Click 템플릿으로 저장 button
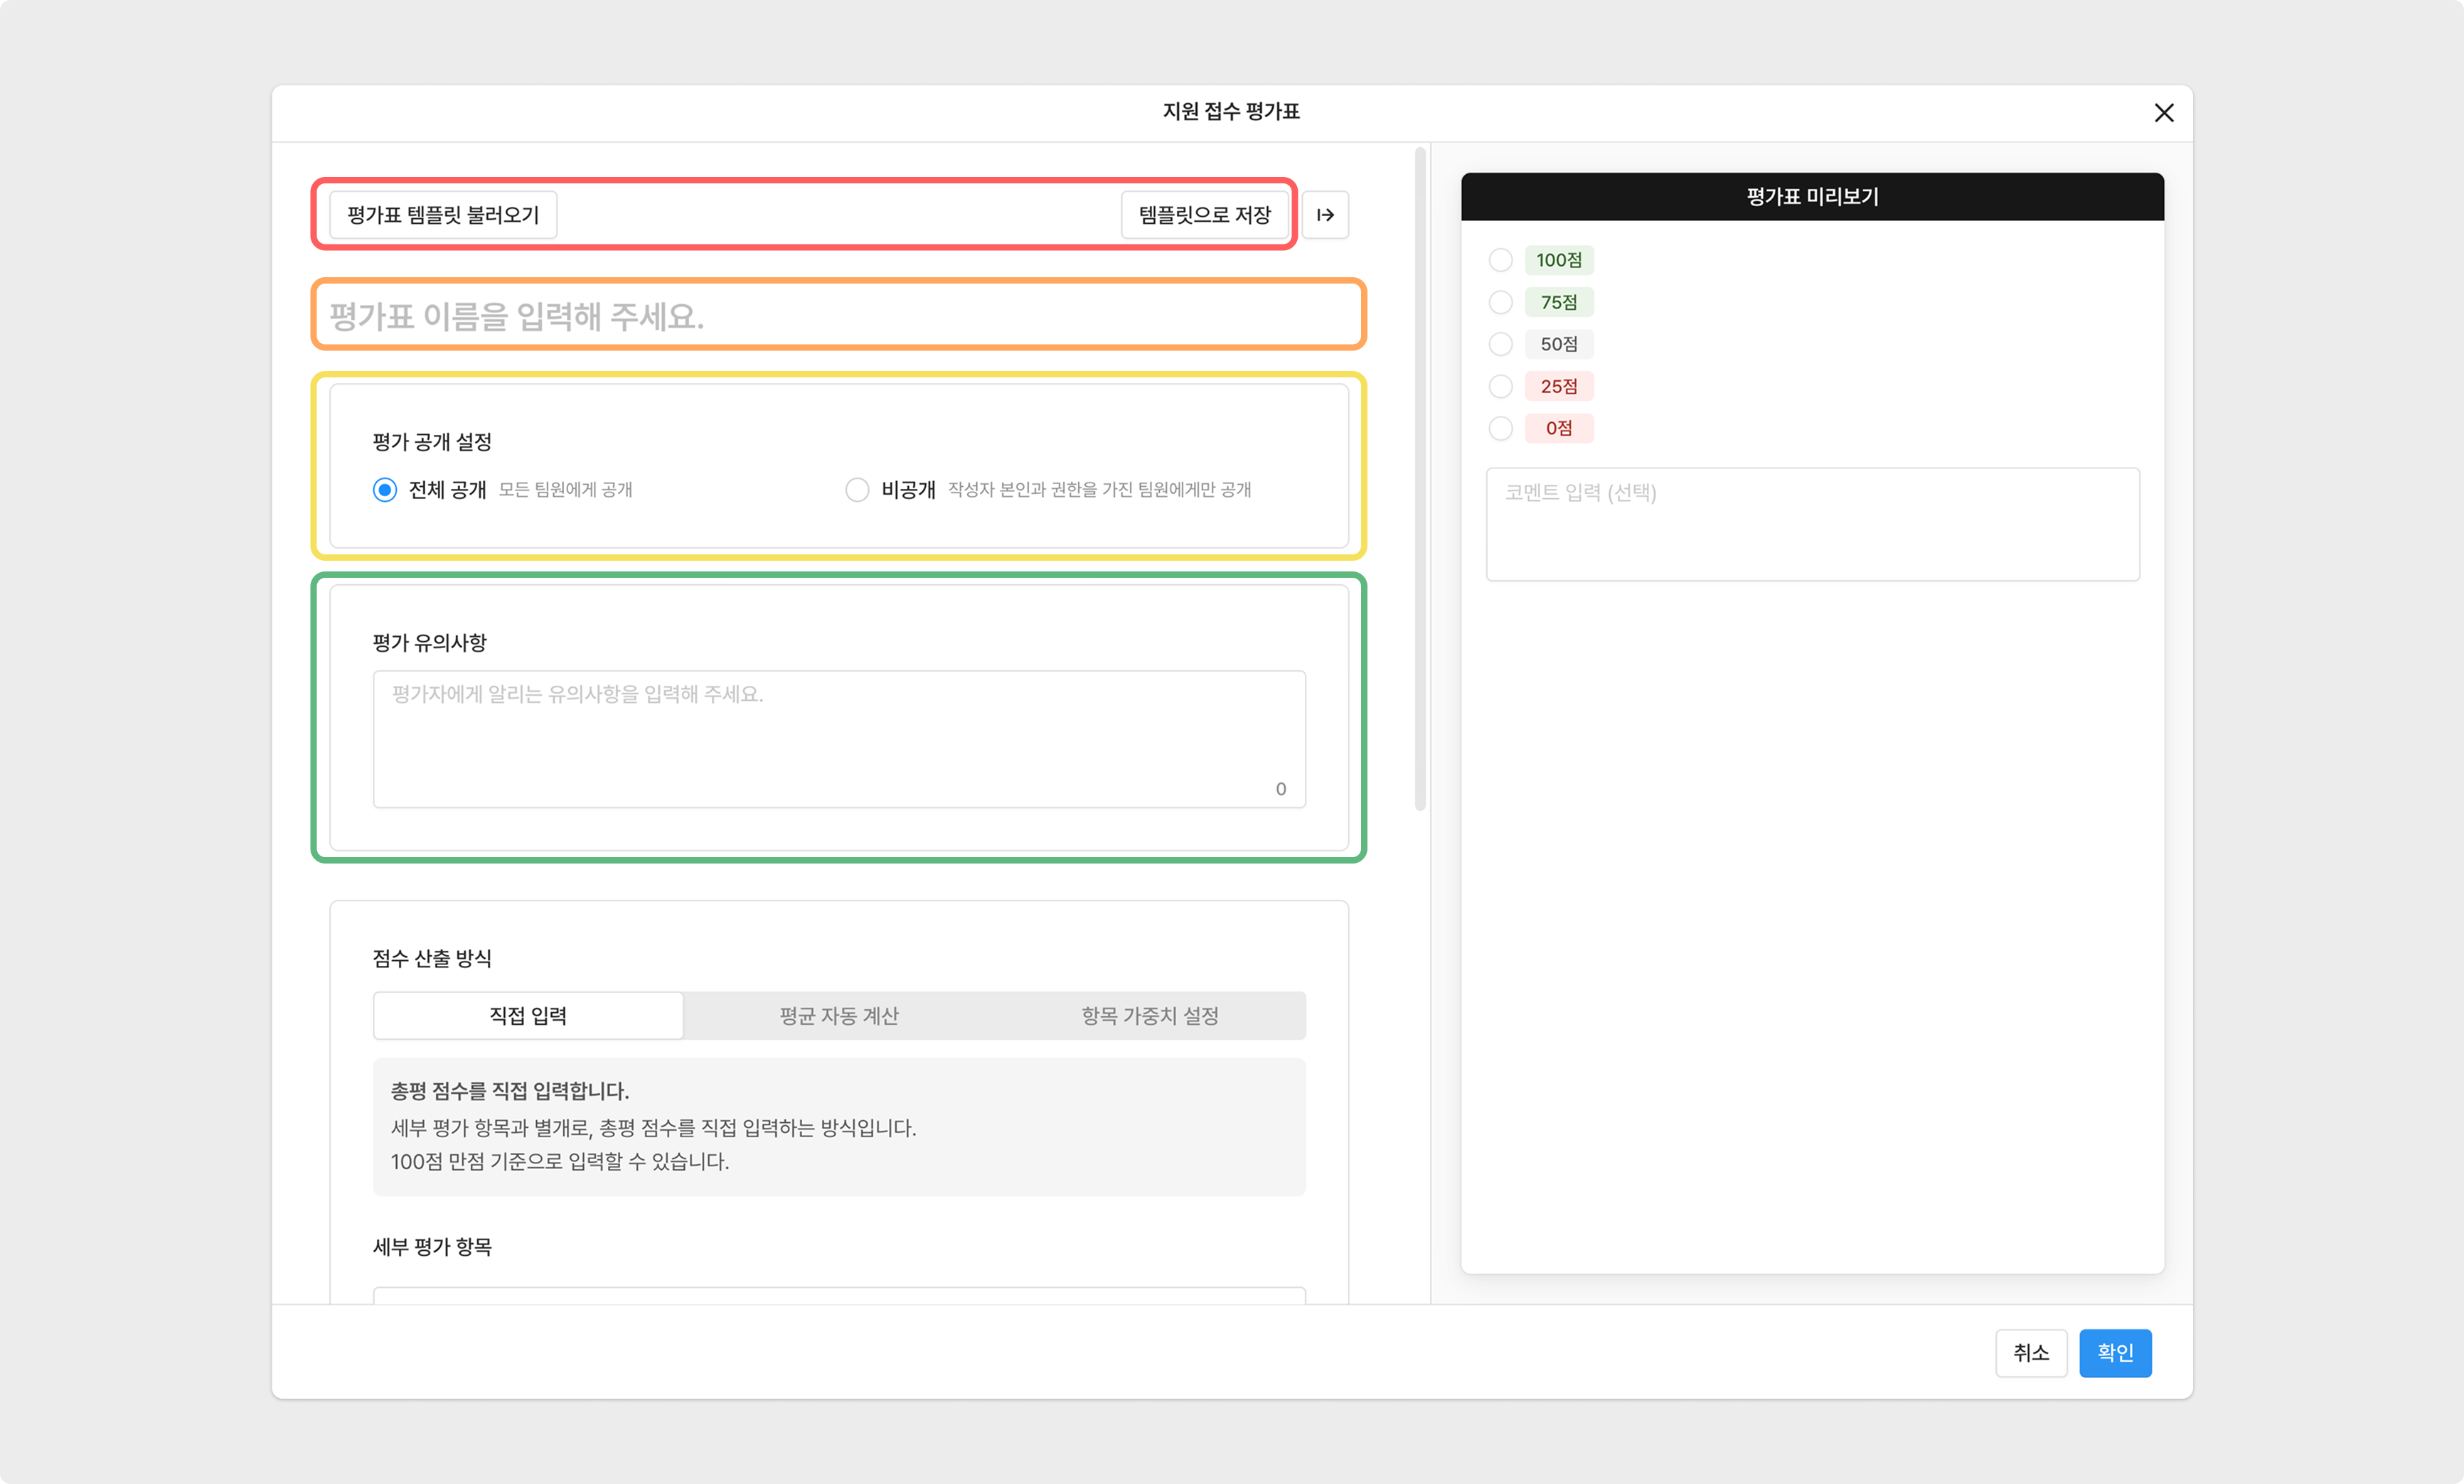 tap(1204, 215)
